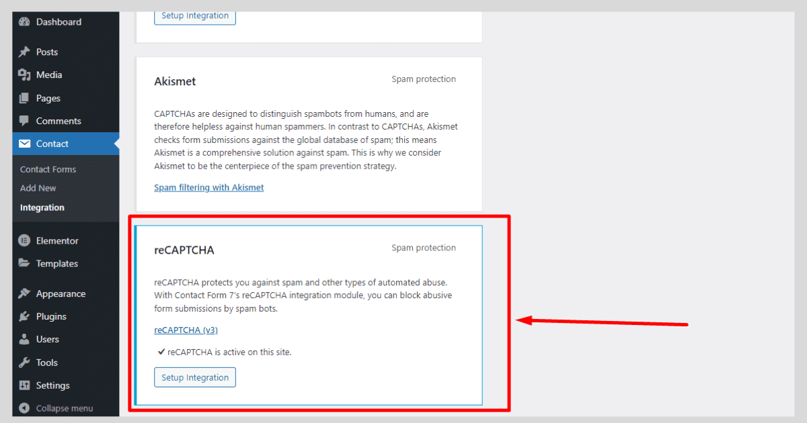The width and height of the screenshot is (807, 423).
Task: Click the Settings sliders icon
Action: pos(25,385)
